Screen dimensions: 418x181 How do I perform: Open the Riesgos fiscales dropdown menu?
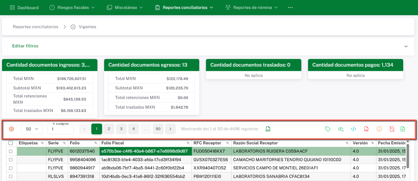coord(72,8)
